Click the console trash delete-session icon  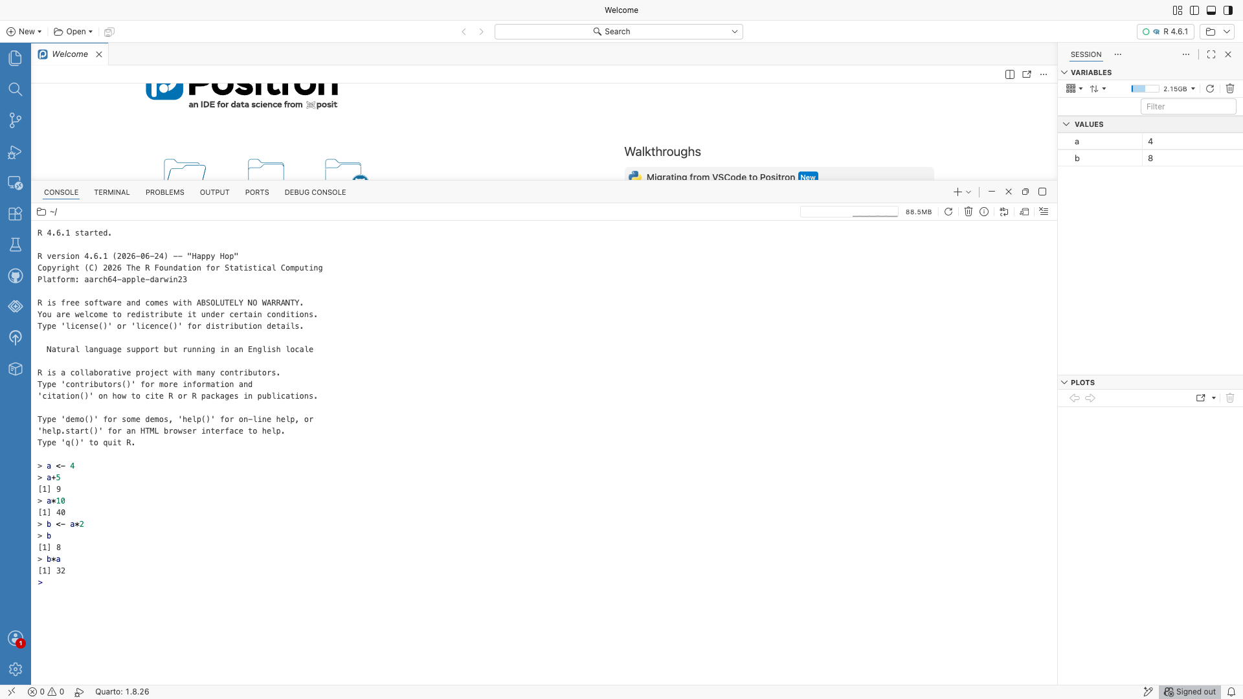[969, 212]
